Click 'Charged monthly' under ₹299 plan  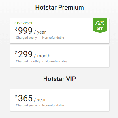pos(28,61)
